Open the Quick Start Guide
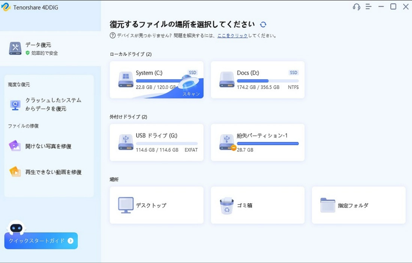 point(41,241)
